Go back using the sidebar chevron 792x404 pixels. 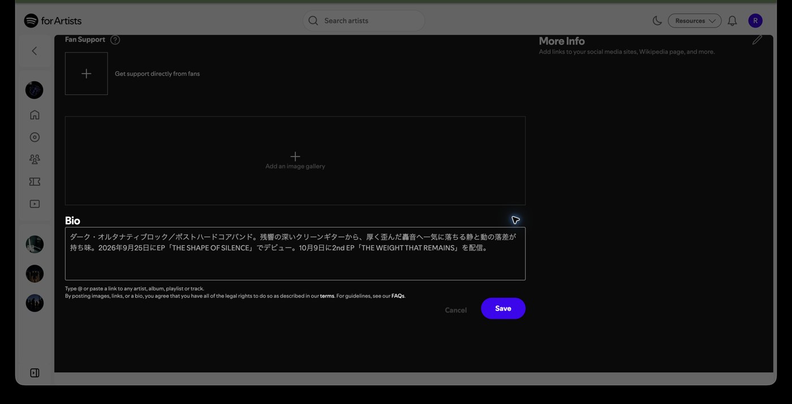click(35, 51)
